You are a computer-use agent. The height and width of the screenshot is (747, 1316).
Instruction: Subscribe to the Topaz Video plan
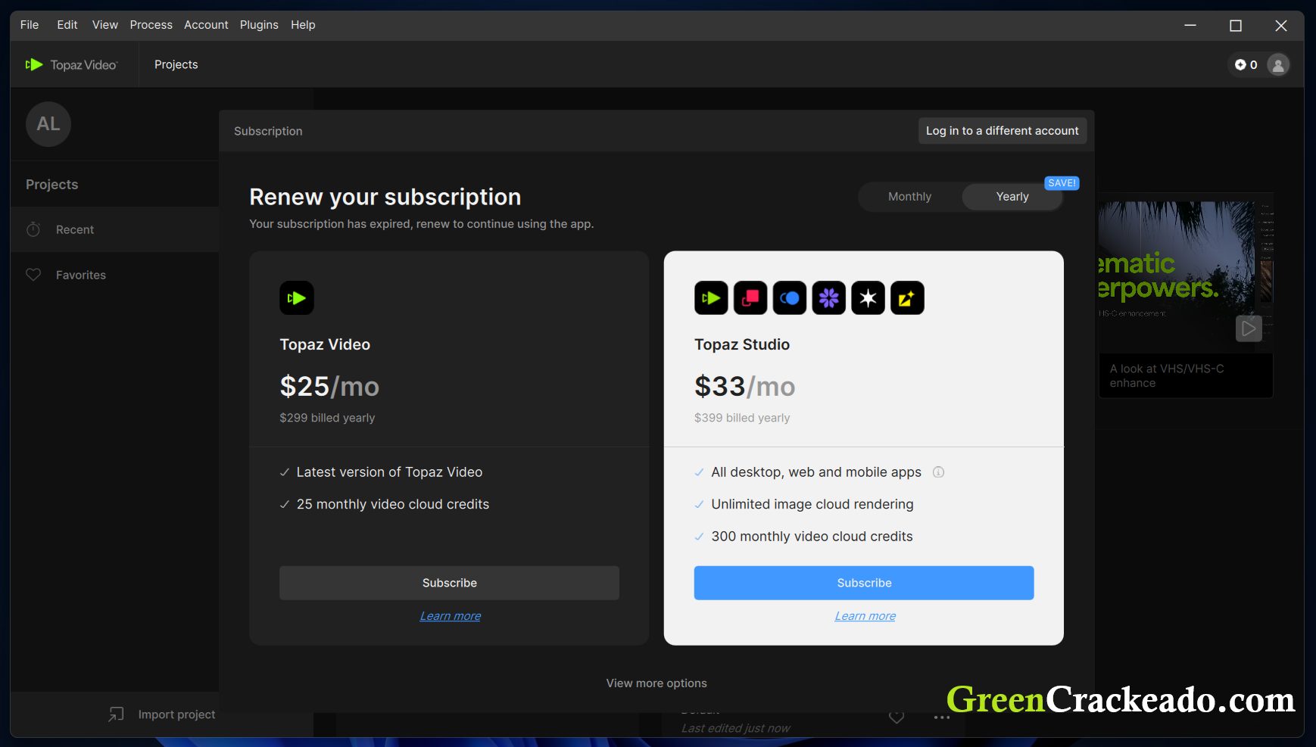449,583
